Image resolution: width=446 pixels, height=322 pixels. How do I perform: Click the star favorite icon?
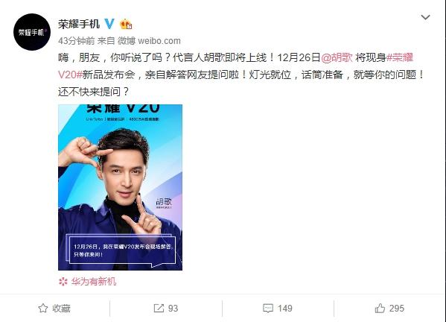[43, 308]
